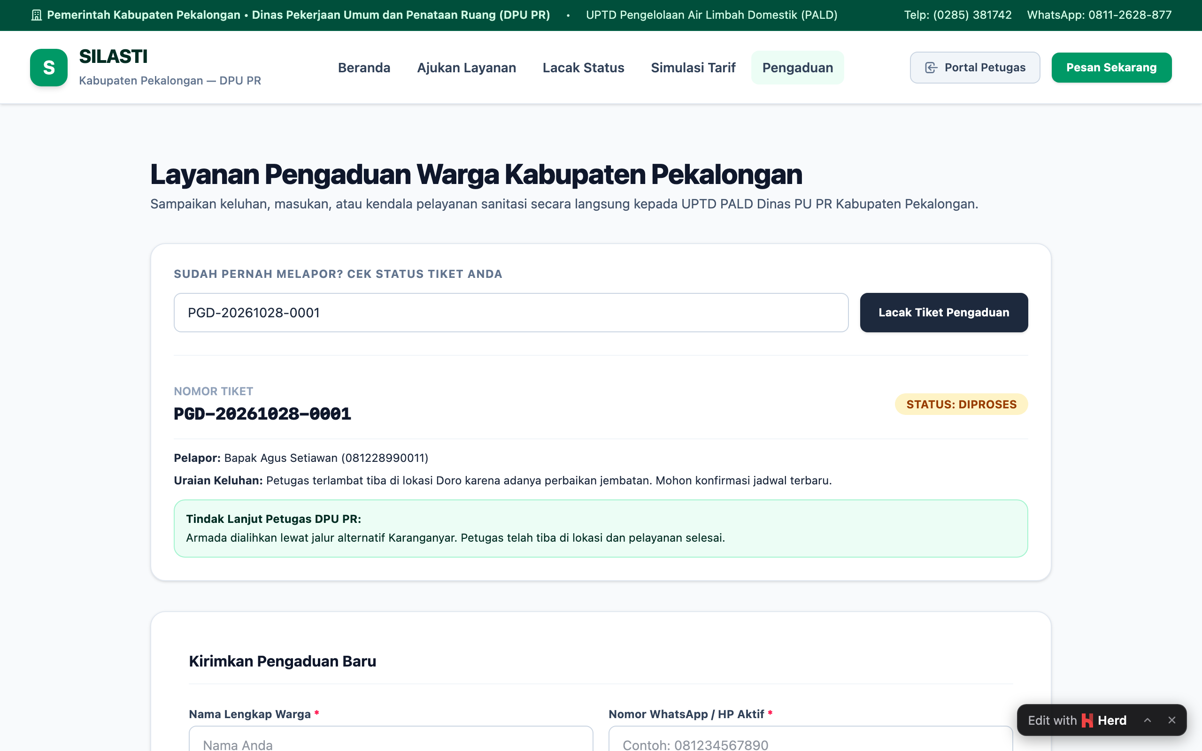Click SUDAH PERNAH MELAPOR section label
Screen dimensions: 1202x751
pyautogui.click(x=338, y=274)
